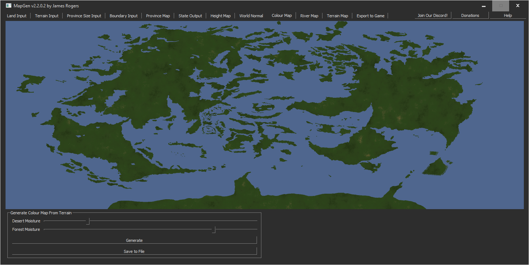Select the Colour Map tab
Viewport: 529px width, 265px height.
(x=282, y=15)
